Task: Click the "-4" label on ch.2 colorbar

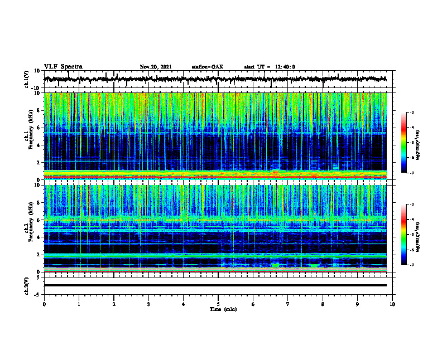Action: (x=411, y=220)
